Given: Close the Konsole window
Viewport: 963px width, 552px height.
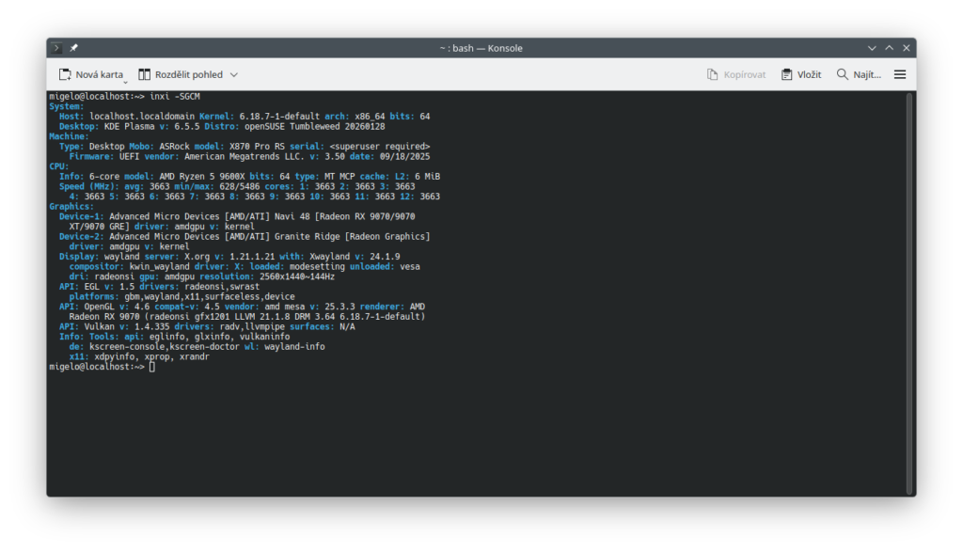Looking at the screenshot, I should [x=907, y=48].
